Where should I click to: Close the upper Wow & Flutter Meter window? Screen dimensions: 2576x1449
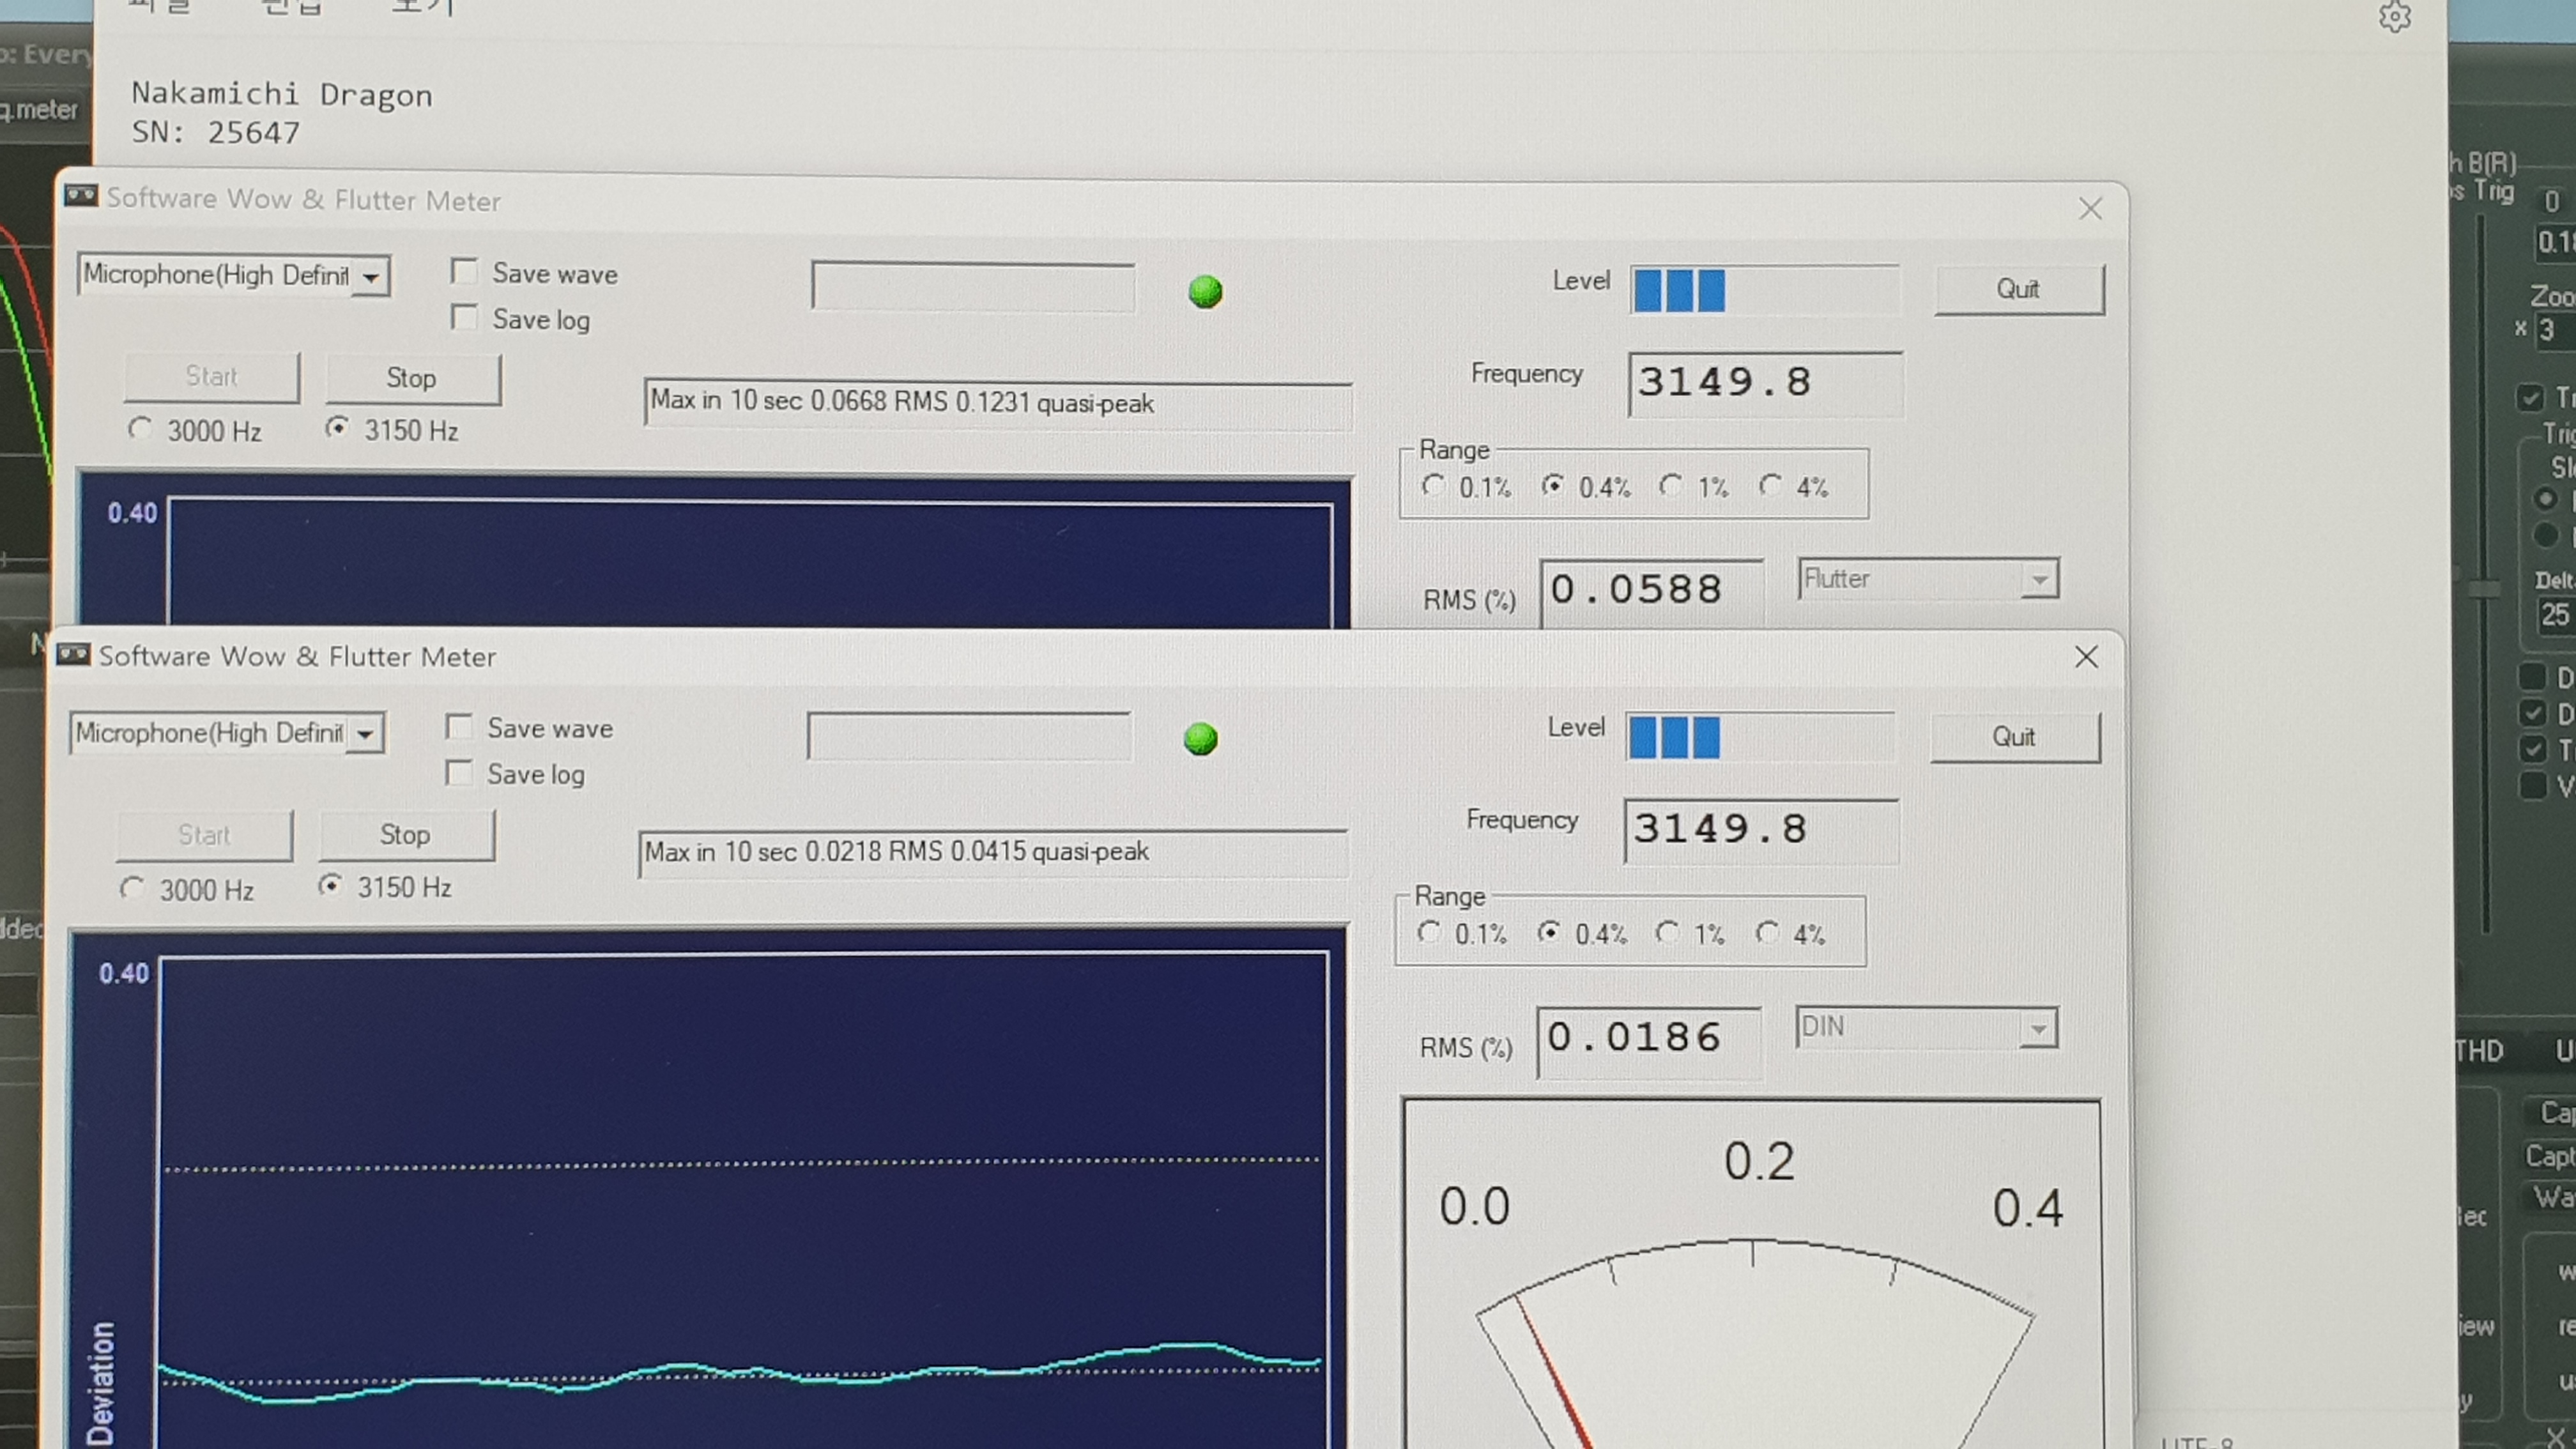pyautogui.click(x=2090, y=209)
